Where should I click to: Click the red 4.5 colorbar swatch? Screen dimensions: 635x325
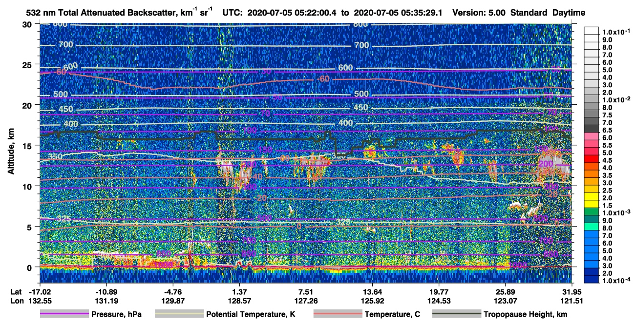591,160
